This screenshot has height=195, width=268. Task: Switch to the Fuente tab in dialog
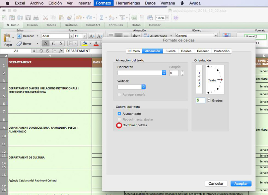click(171, 51)
